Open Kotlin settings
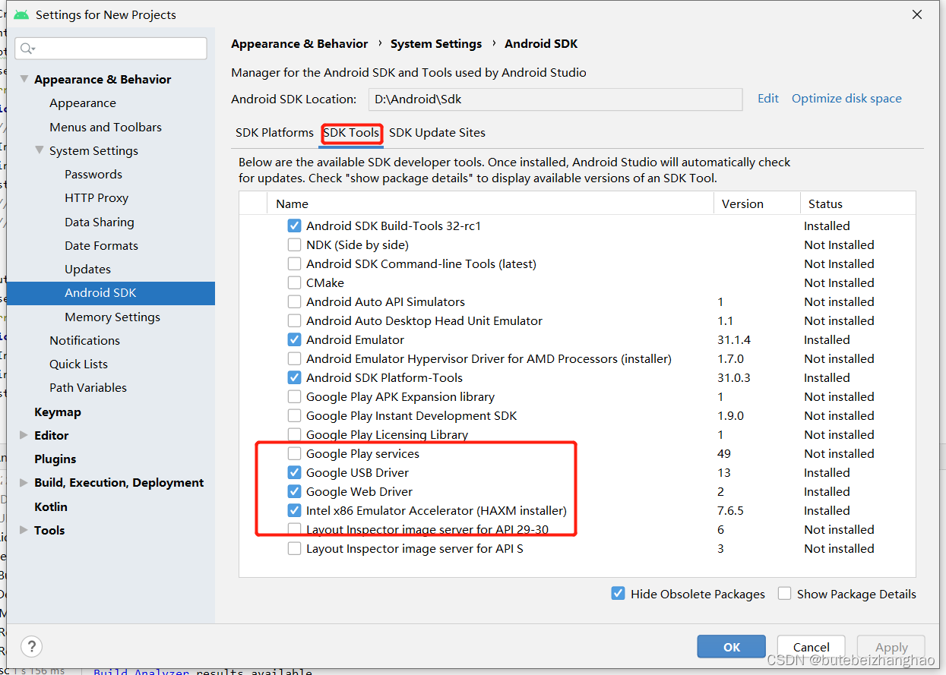 pos(50,506)
